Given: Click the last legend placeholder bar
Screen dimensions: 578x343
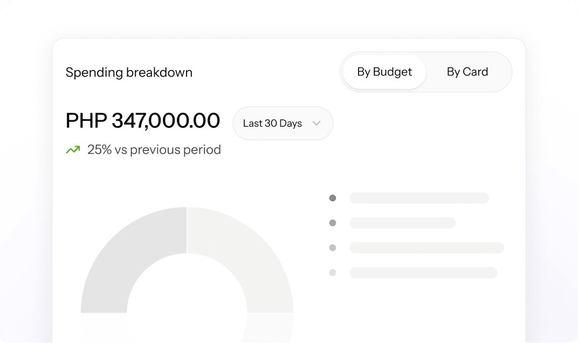Looking at the screenshot, I should click(423, 272).
